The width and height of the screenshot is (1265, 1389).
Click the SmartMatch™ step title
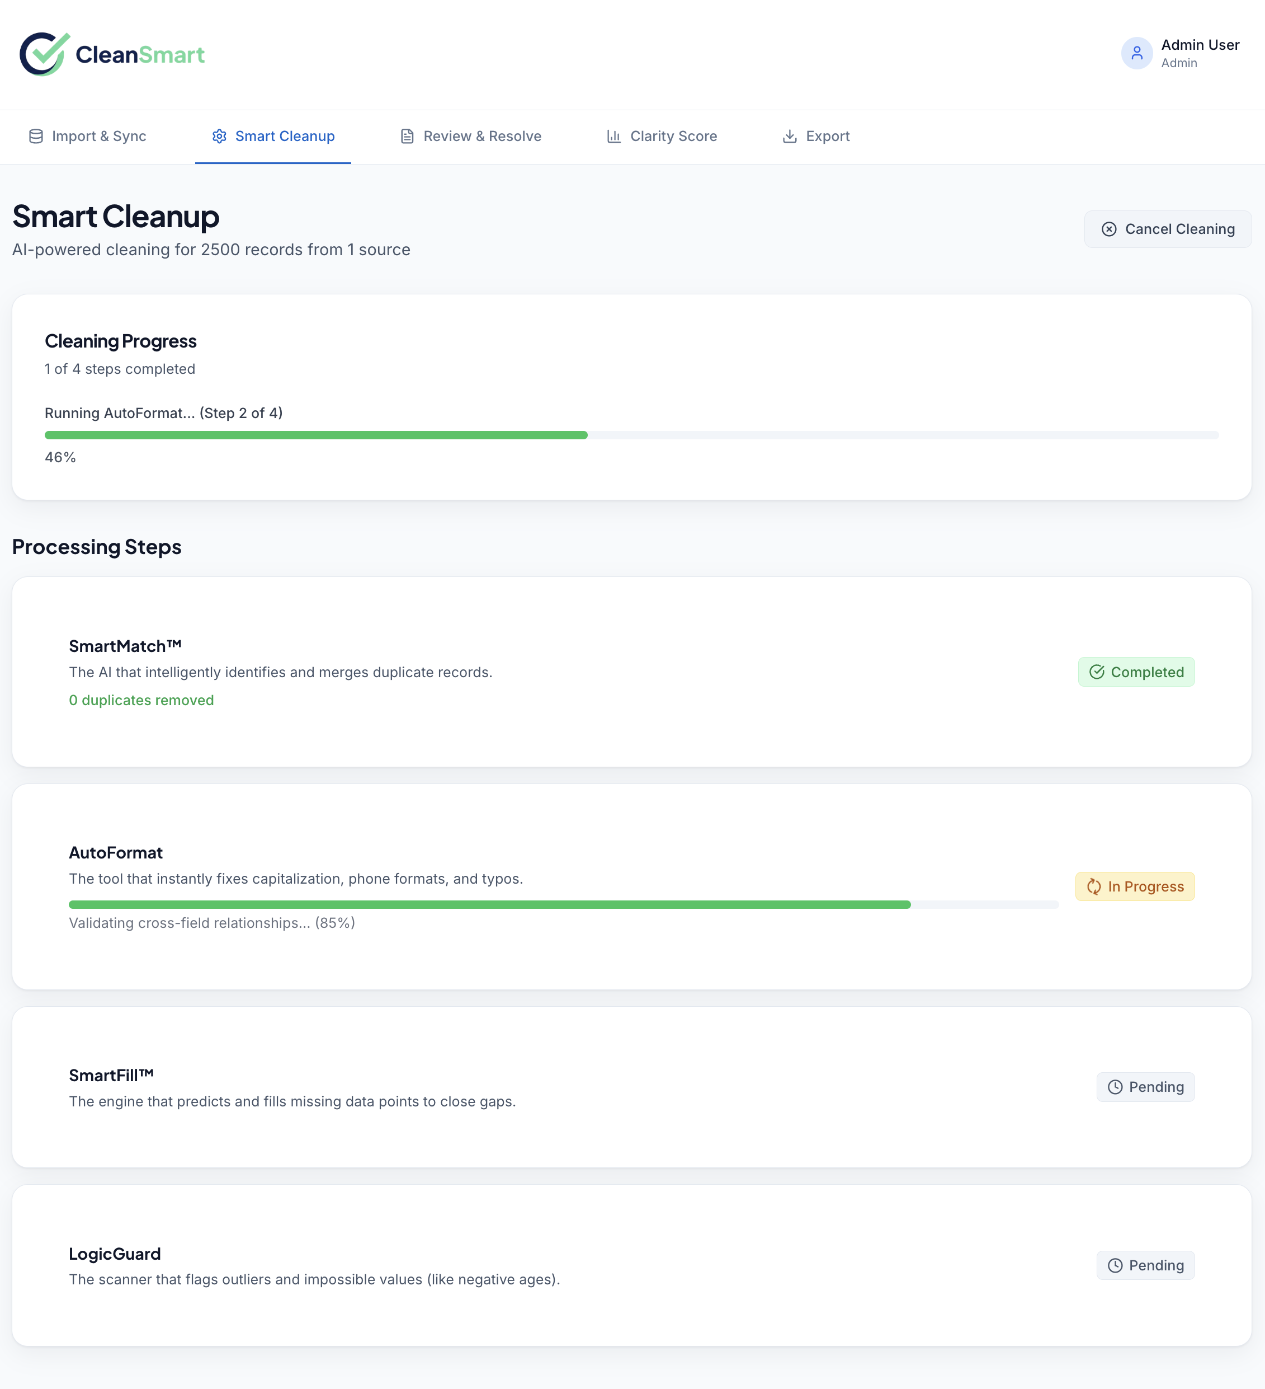(x=125, y=646)
